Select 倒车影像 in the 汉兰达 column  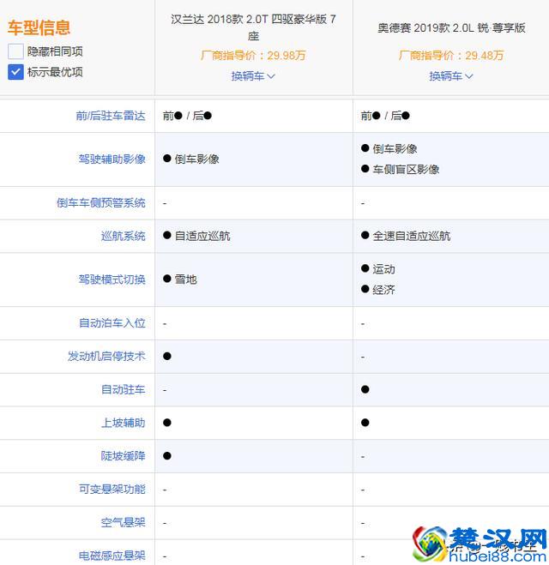tap(196, 159)
